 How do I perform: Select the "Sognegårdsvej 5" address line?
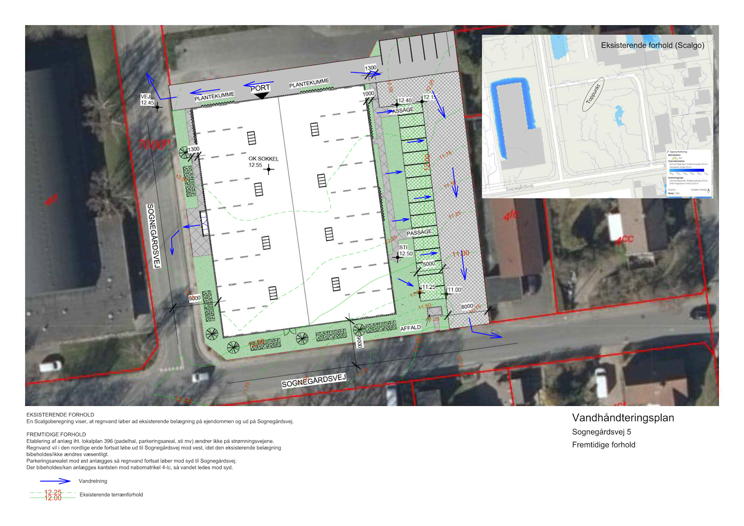tap(601, 432)
